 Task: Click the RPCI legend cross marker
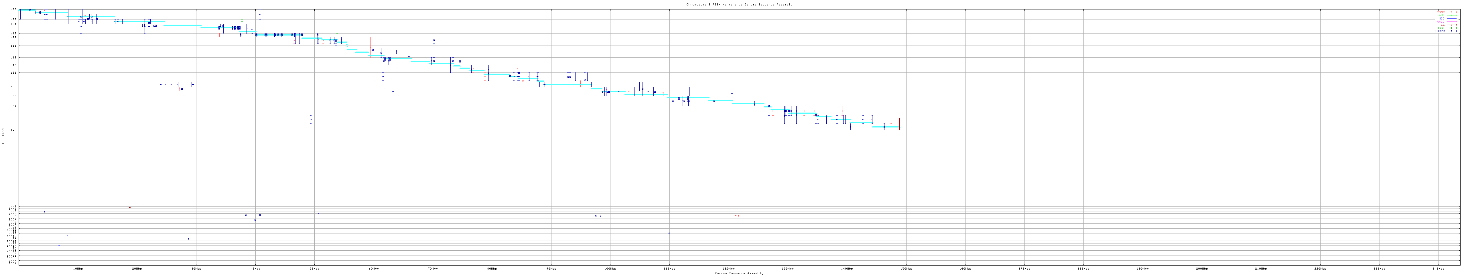(1452, 22)
